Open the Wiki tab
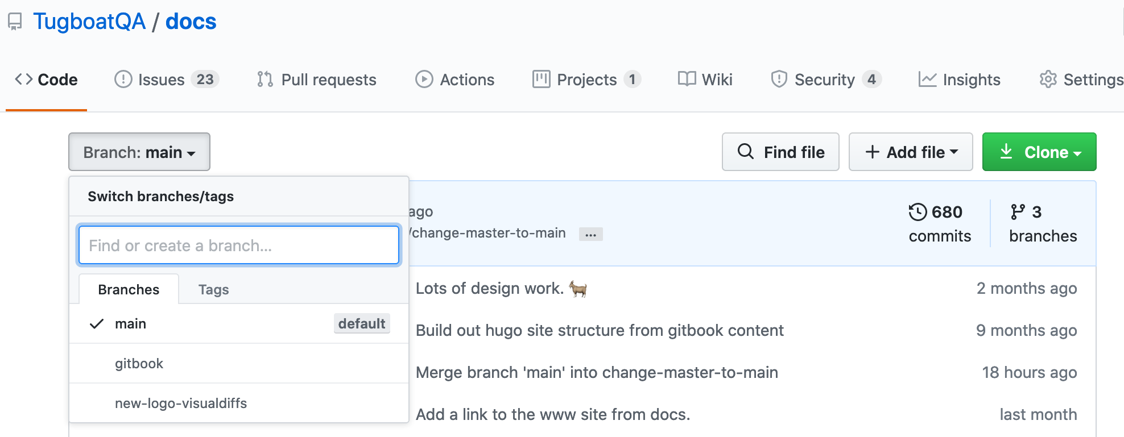Image resolution: width=1124 pixels, height=437 pixels. pyautogui.click(x=705, y=80)
